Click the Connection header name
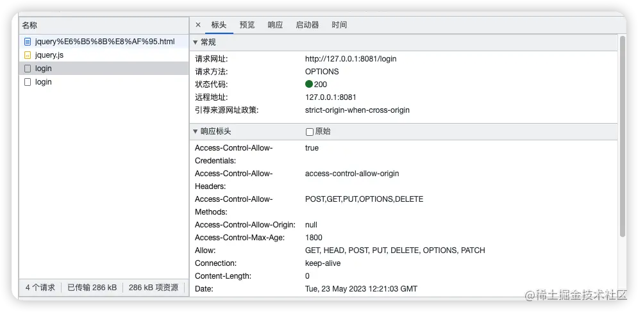Screen dimensions: 638x312 pyautogui.click(x=215, y=263)
